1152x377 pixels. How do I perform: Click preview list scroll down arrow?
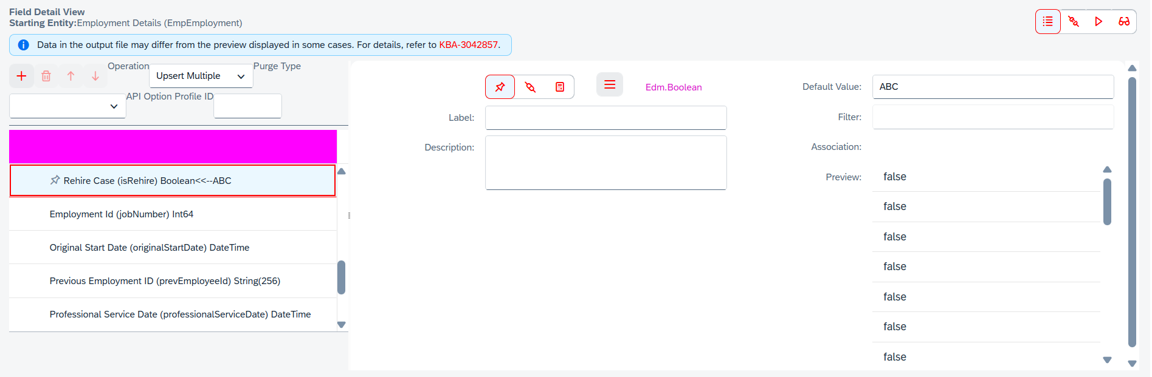click(1107, 360)
